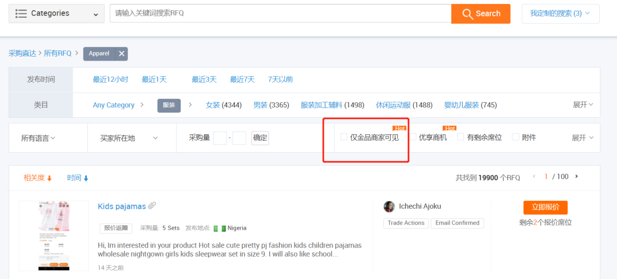Image resolution: width=617 pixels, height=279 pixels.
Task: Filter by 最近3天 publish time
Action: coord(204,79)
